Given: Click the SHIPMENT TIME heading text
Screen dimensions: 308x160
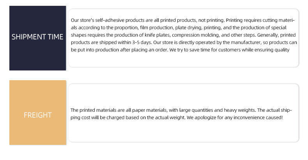Looking at the screenshot, I should click(x=37, y=37).
